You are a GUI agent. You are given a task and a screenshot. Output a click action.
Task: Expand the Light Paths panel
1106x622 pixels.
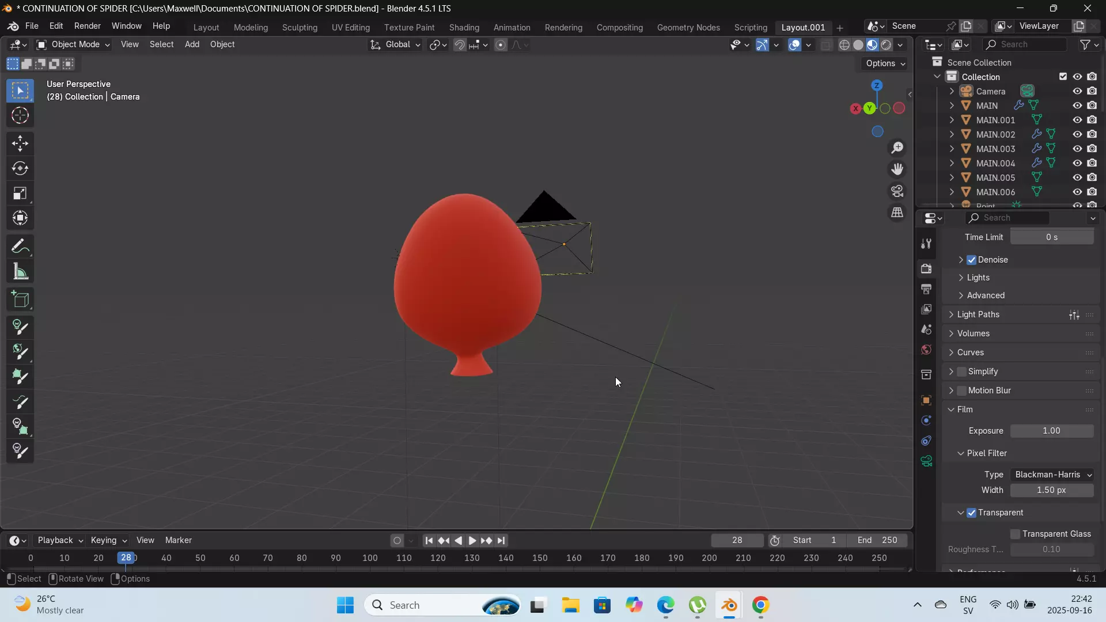click(978, 314)
